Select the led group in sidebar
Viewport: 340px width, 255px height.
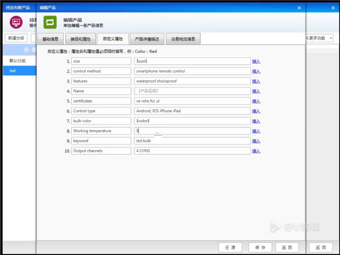19,71
